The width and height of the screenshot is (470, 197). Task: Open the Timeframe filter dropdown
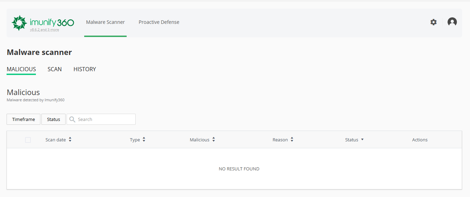[23, 119]
